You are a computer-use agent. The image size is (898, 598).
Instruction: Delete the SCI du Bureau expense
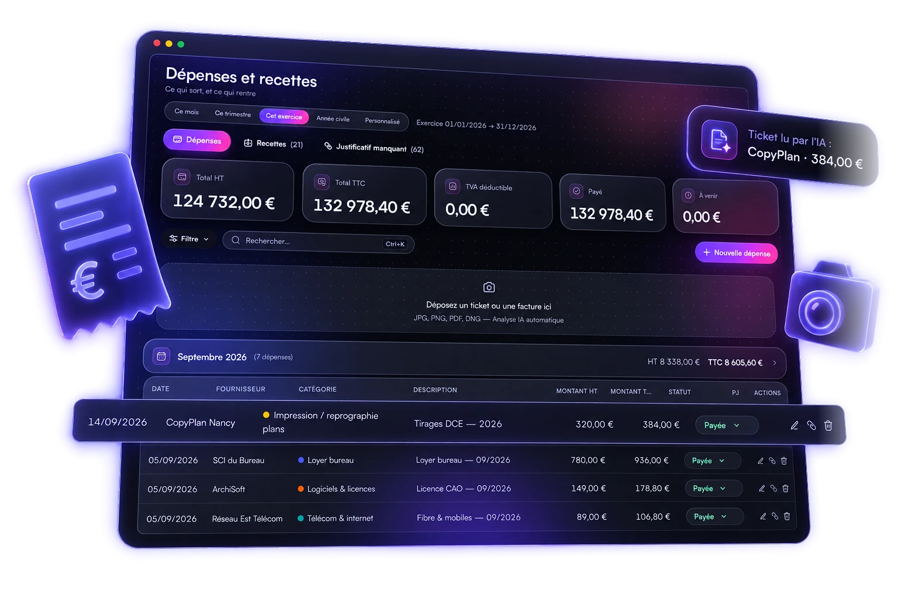click(x=784, y=461)
